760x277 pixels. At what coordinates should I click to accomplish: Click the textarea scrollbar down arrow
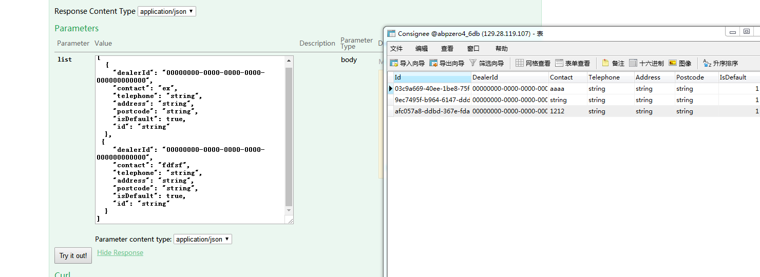289,210
